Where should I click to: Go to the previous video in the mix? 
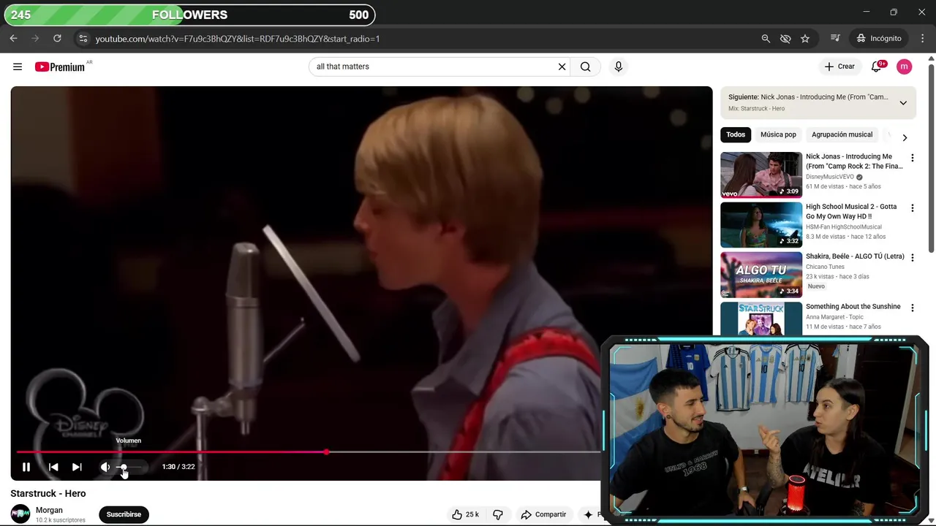pos(53,467)
